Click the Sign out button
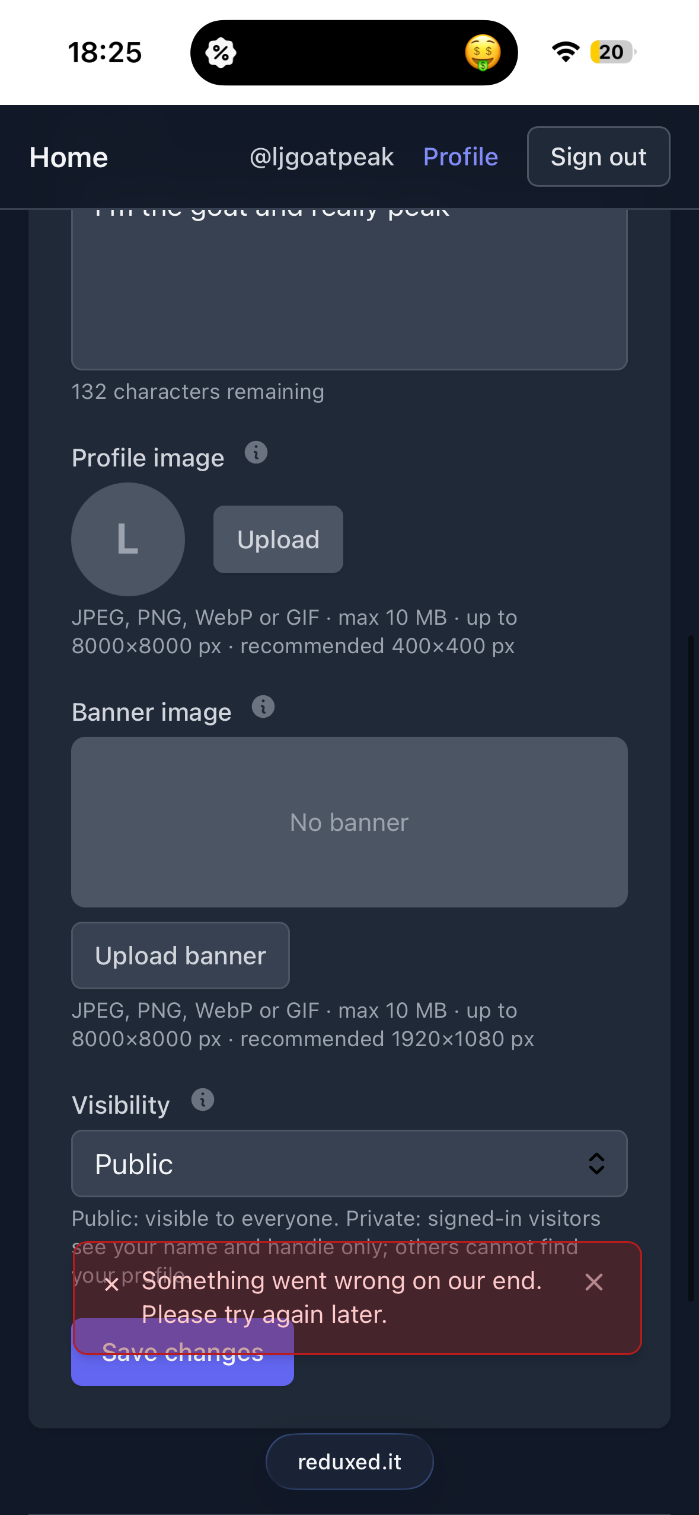The image size is (699, 1515). pos(598,156)
